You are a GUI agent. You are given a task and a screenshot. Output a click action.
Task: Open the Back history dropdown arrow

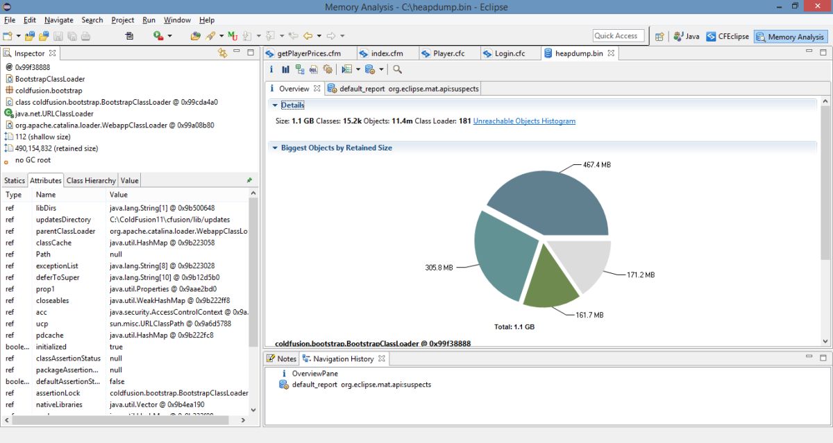tap(319, 36)
